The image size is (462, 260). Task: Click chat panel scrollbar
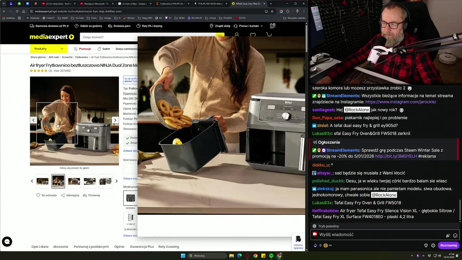coord(460,211)
